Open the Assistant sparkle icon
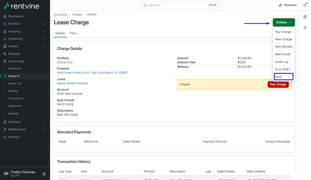Image resolution: width=311 pixels, height=180 pixels. click(x=280, y=5)
